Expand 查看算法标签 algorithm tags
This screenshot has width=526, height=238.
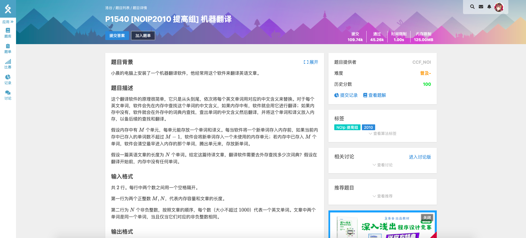point(383,133)
